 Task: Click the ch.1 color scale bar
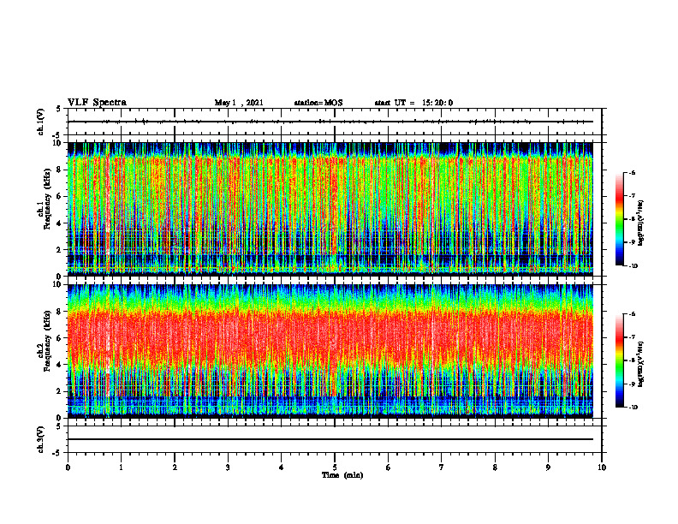point(619,219)
